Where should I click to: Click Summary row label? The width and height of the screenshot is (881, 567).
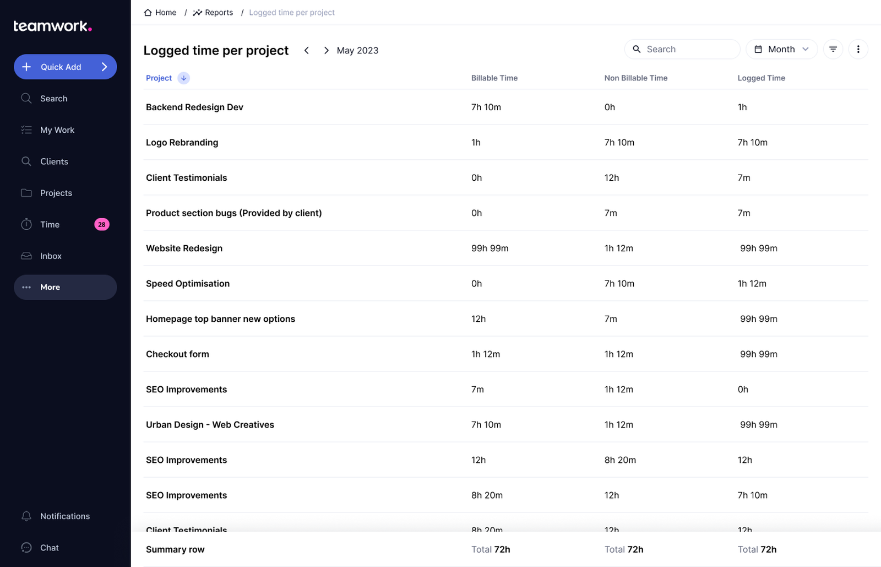pos(175,549)
